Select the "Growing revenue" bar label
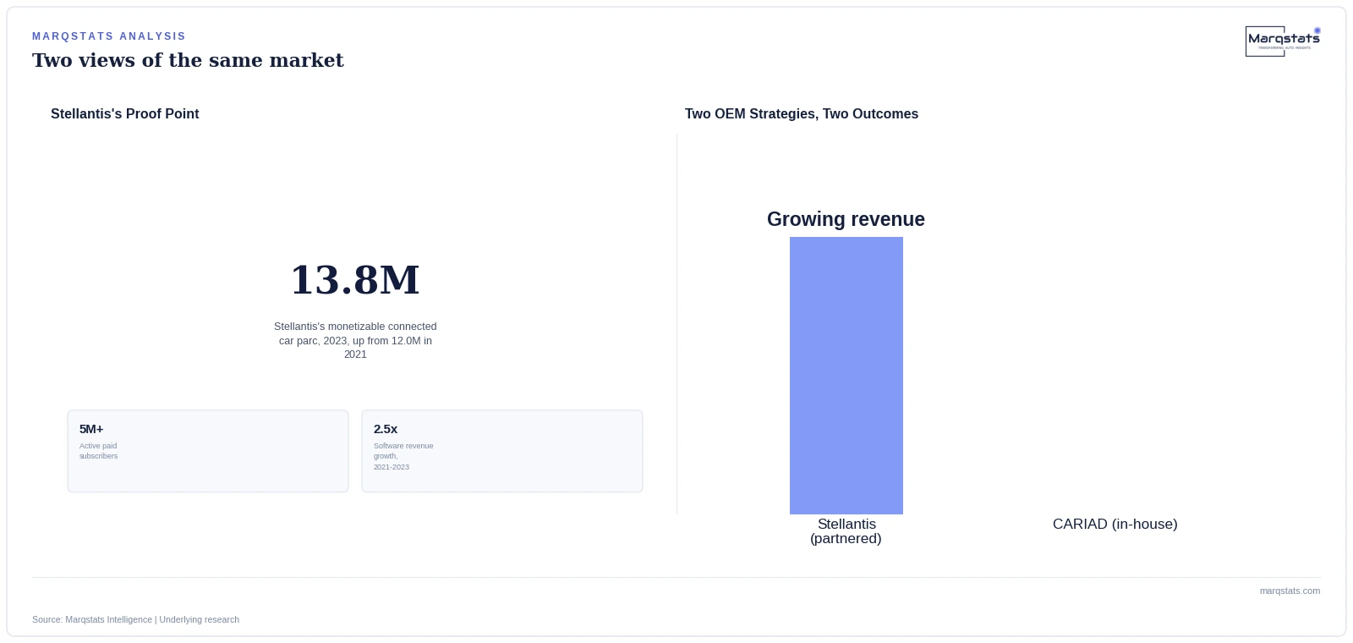This screenshot has width=1353, height=643. (846, 219)
